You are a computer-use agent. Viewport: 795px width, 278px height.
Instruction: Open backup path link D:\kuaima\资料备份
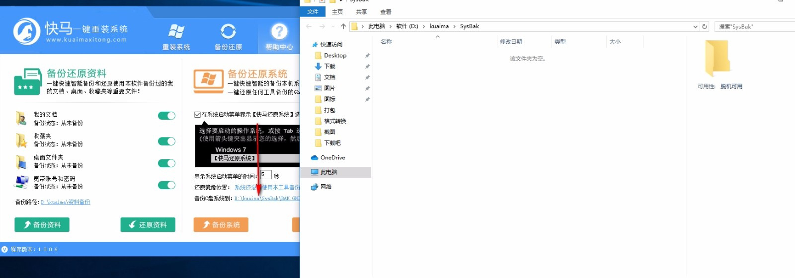pos(66,202)
